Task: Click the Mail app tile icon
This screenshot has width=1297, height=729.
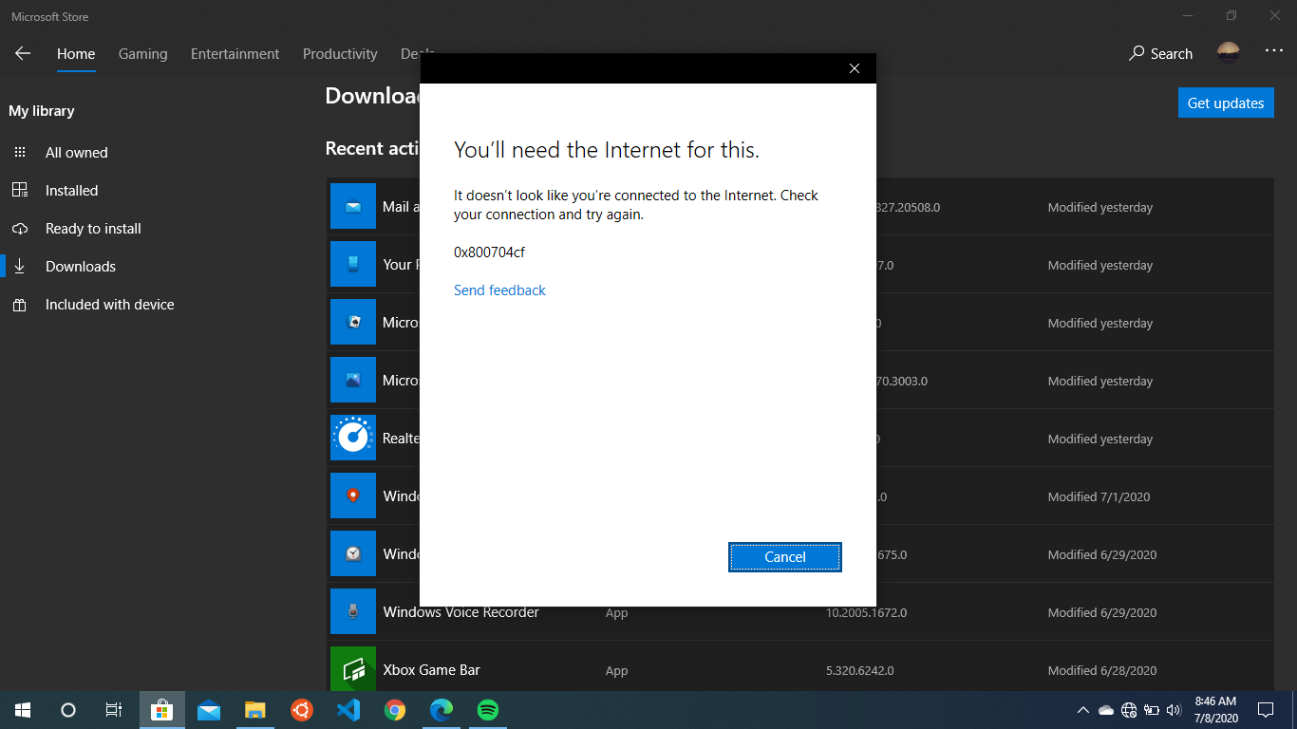Action: tap(353, 206)
